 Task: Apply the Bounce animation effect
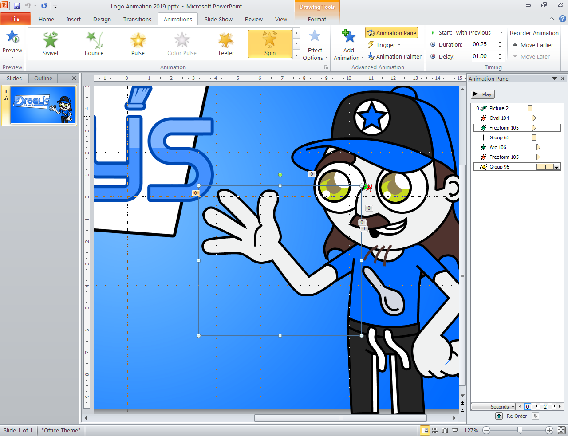click(x=94, y=44)
